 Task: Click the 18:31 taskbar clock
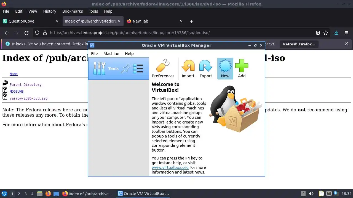tap(347, 194)
